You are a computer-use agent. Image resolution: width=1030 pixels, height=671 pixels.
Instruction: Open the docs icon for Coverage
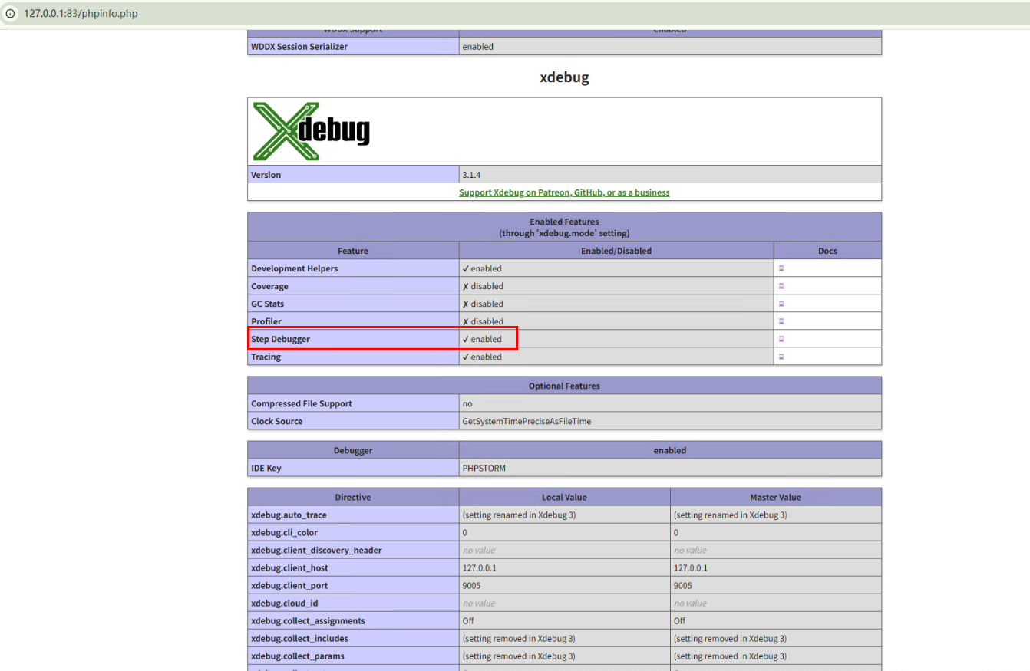click(781, 286)
